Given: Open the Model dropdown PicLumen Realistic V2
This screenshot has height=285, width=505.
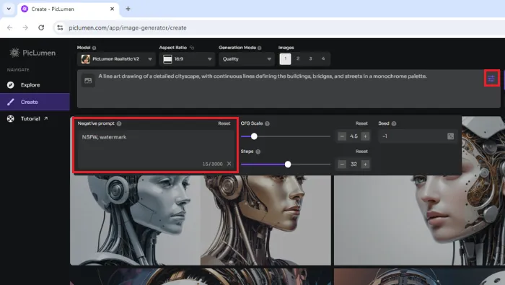Looking at the screenshot, I should click(116, 59).
